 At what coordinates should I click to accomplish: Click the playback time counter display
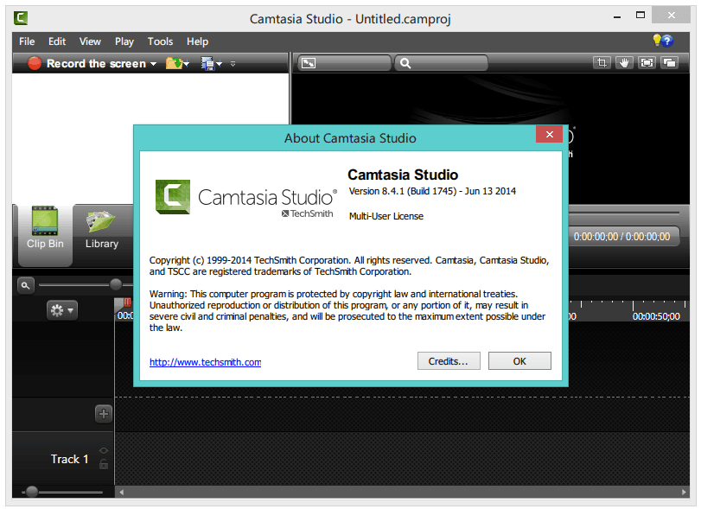coord(621,237)
